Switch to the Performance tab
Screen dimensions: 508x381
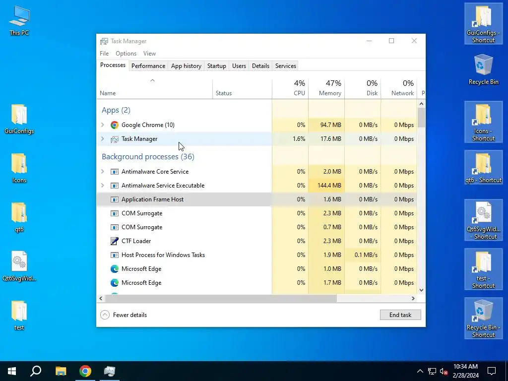(x=148, y=66)
